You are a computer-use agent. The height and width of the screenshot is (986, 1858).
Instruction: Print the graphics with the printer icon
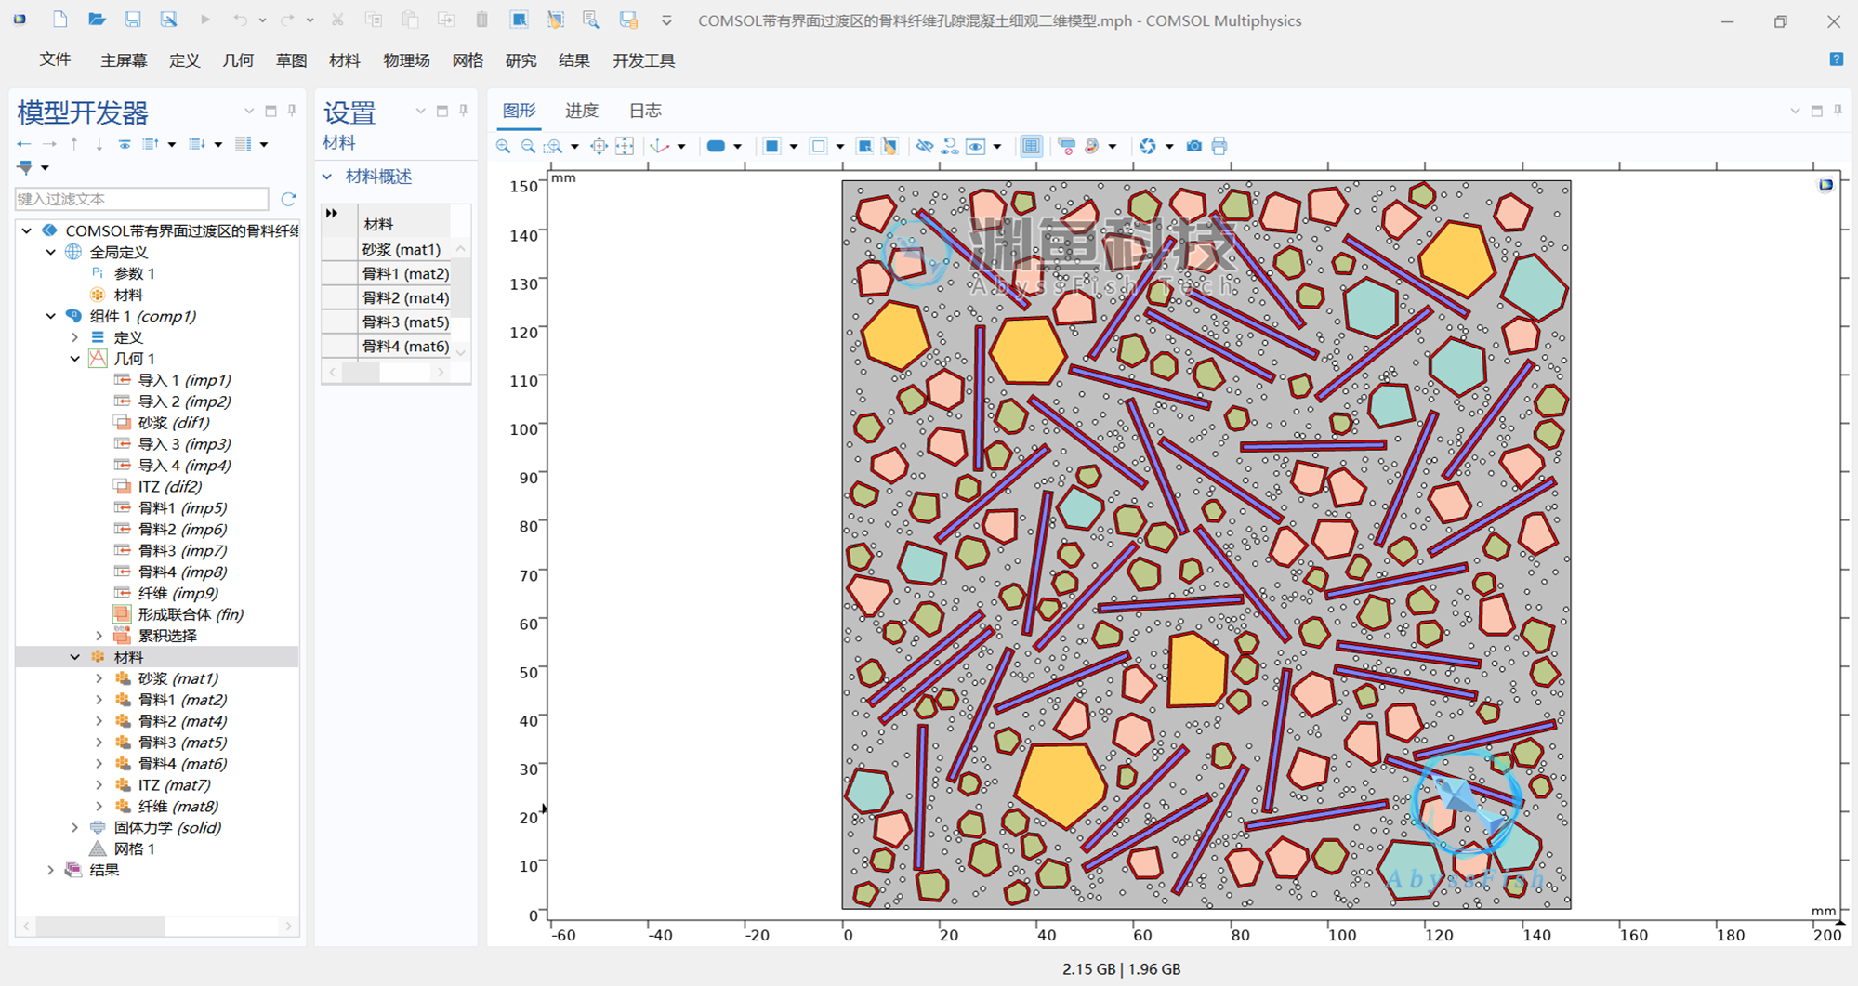(x=1219, y=146)
